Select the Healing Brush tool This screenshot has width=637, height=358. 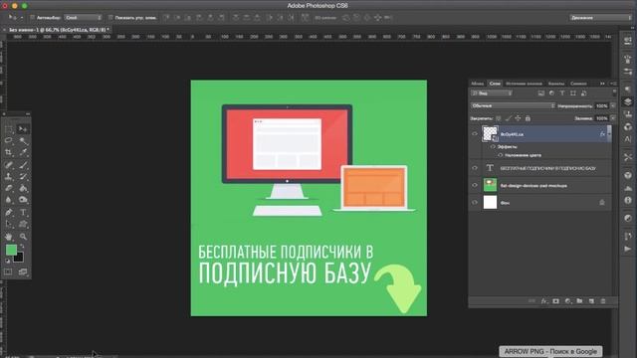[x=9, y=165]
